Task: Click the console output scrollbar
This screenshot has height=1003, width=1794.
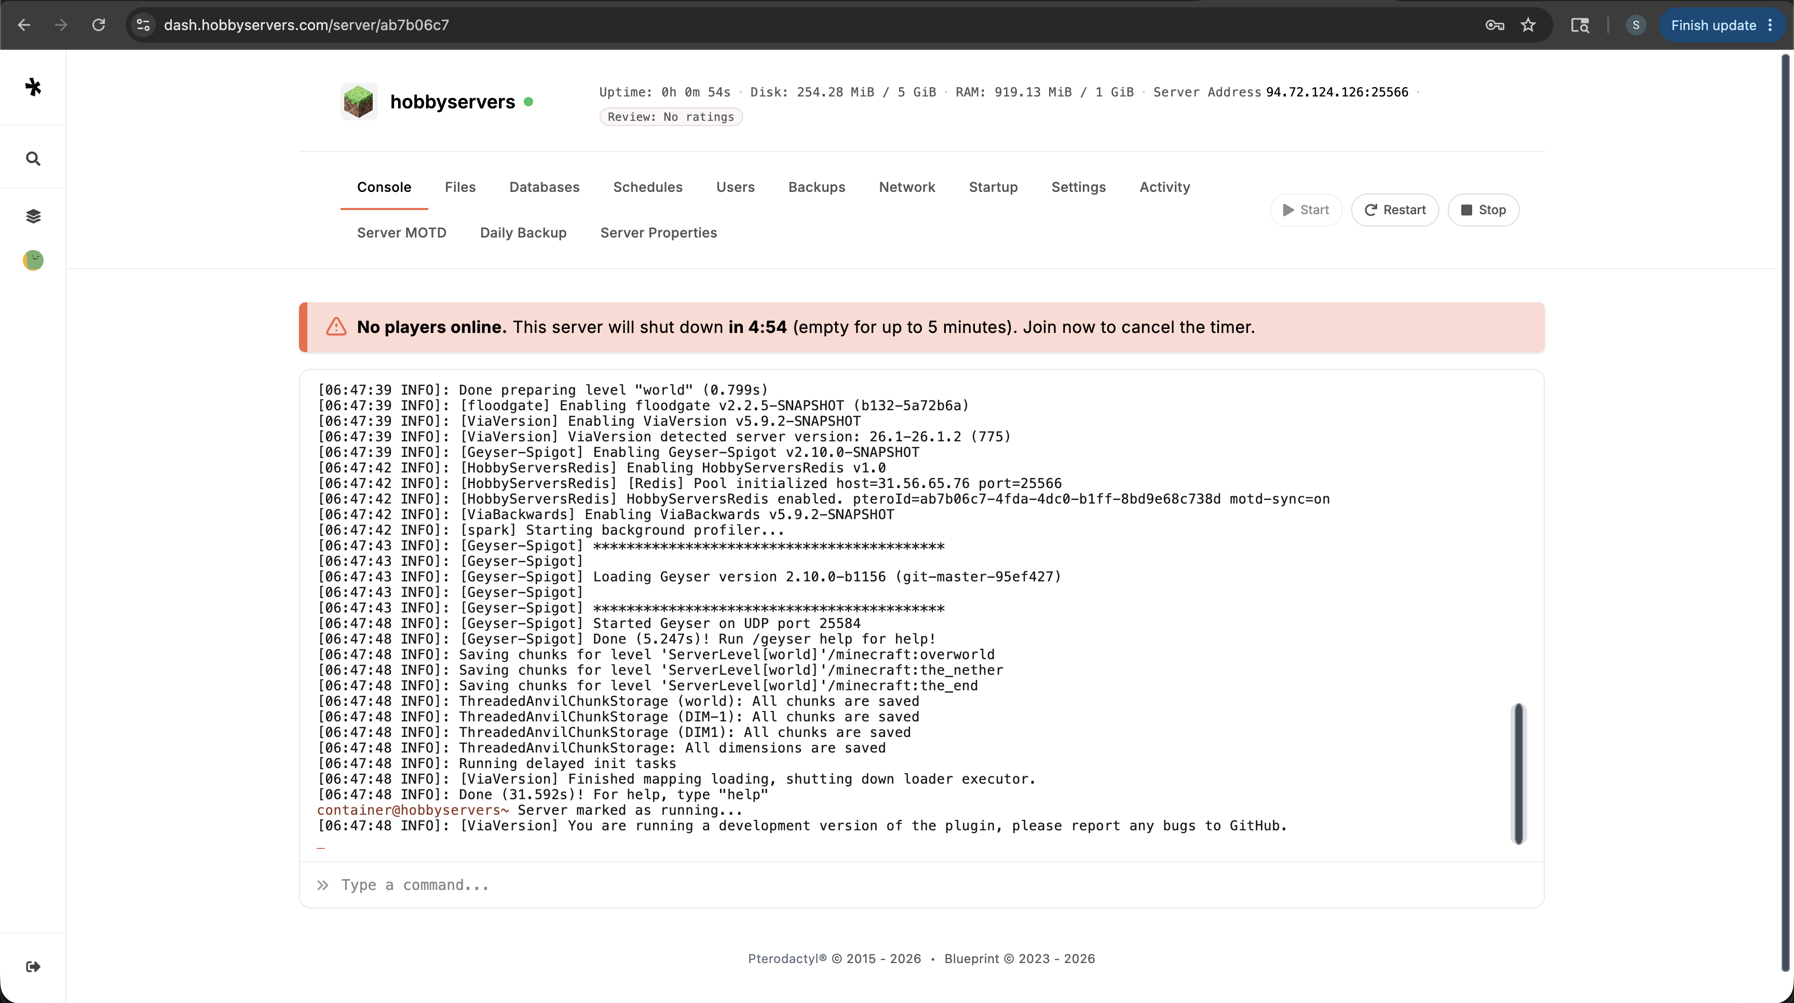Action: pyautogui.click(x=1519, y=773)
